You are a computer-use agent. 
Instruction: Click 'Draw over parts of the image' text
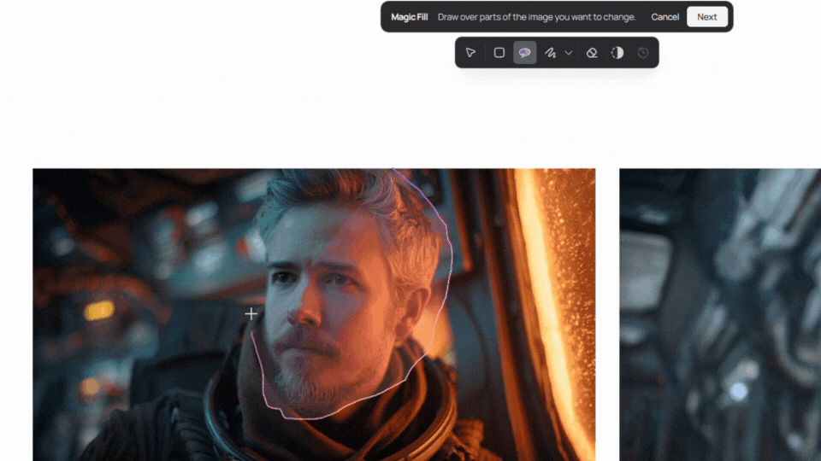pos(537,17)
